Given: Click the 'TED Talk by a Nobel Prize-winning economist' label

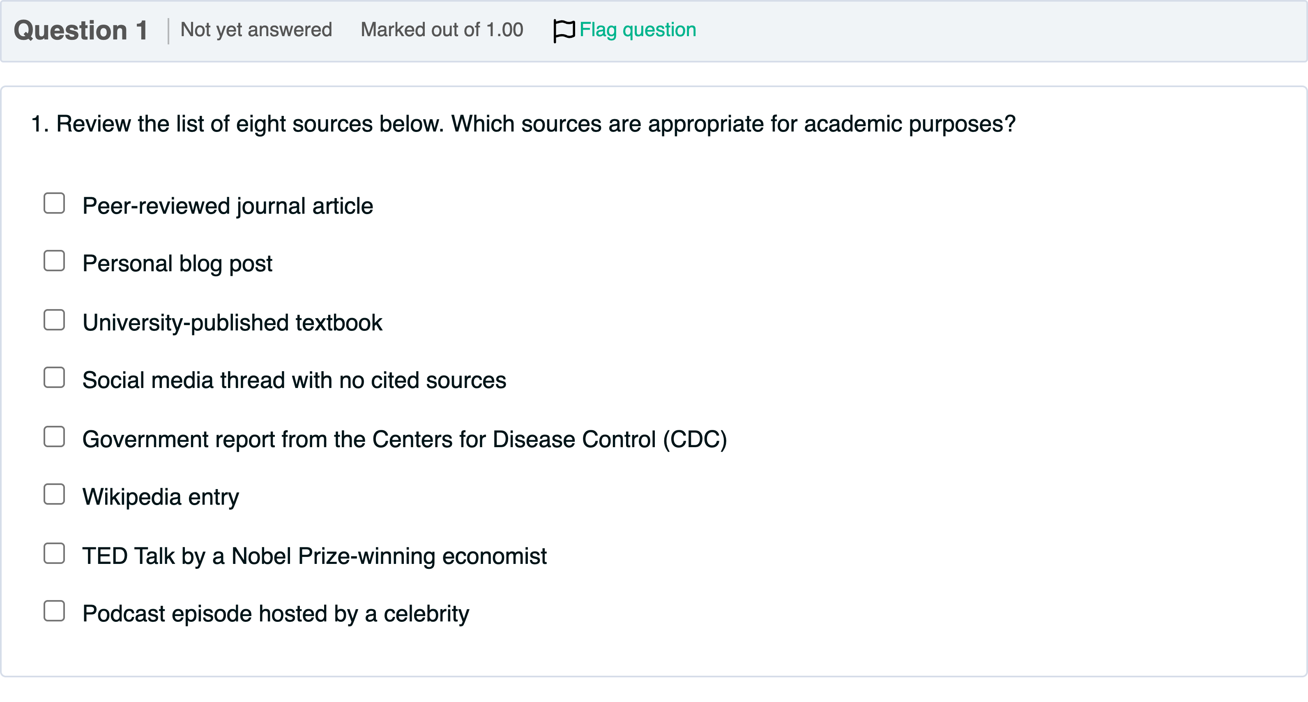Looking at the screenshot, I should click(314, 556).
